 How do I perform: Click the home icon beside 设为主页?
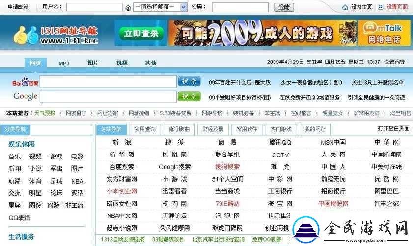[345, 8]
